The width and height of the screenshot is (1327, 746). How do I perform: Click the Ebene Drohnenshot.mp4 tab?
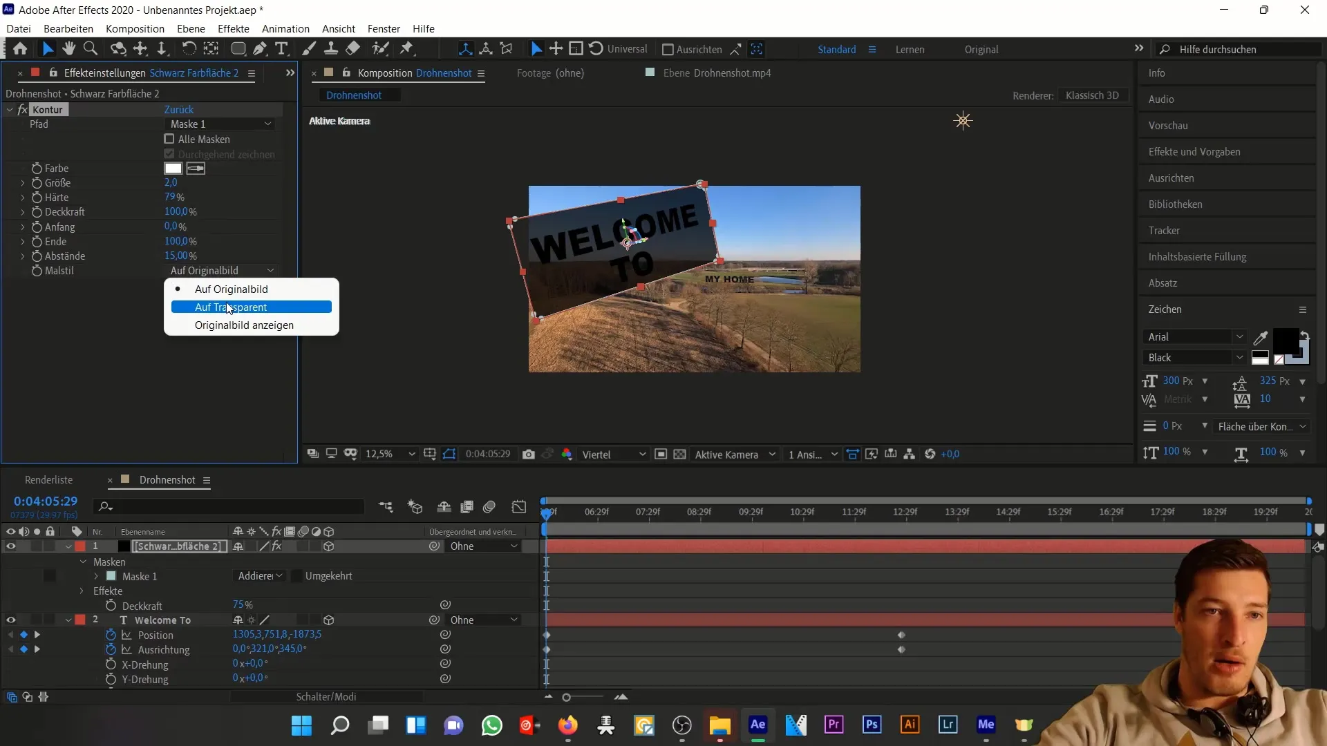717,73
